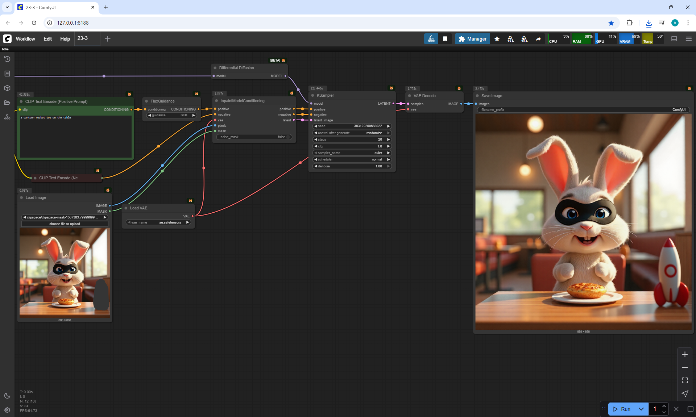Click the Manager button
696x417 pixels.
tap(472, 39)
